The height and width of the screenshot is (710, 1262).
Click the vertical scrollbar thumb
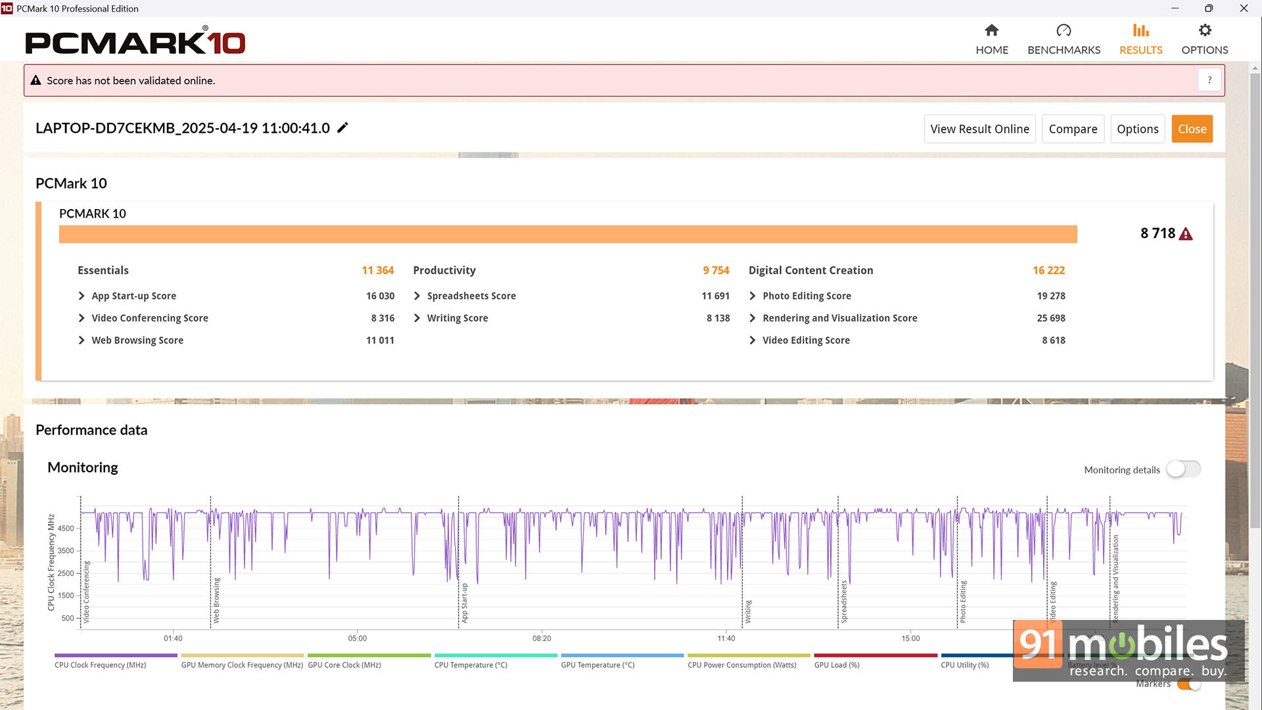tap(1255, 299)
